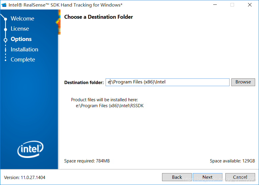Click the installer title bar icon
The image size is (259, 185).
pyautogui.click(x=4, y=5)
